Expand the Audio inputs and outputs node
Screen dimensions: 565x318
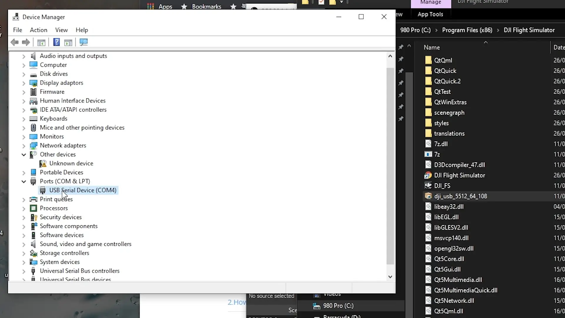point(24,56)
